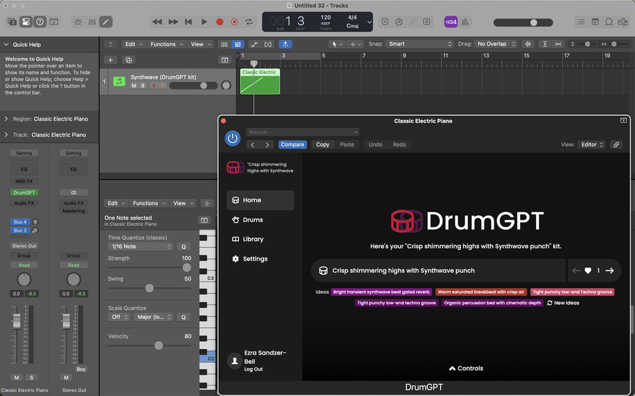This screenshot has height=396, width=635.
Task: Open the Mixer from control bar
Action: 91,22
